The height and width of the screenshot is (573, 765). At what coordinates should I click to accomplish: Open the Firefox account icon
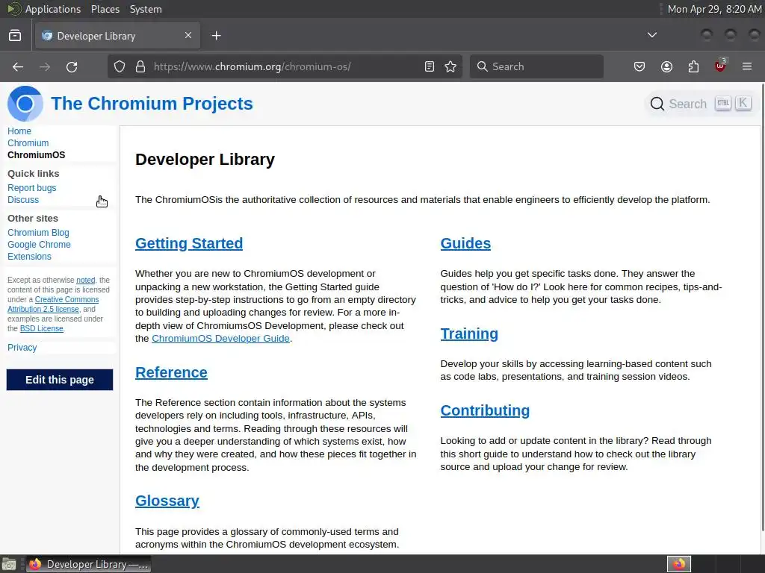(666, 66)
